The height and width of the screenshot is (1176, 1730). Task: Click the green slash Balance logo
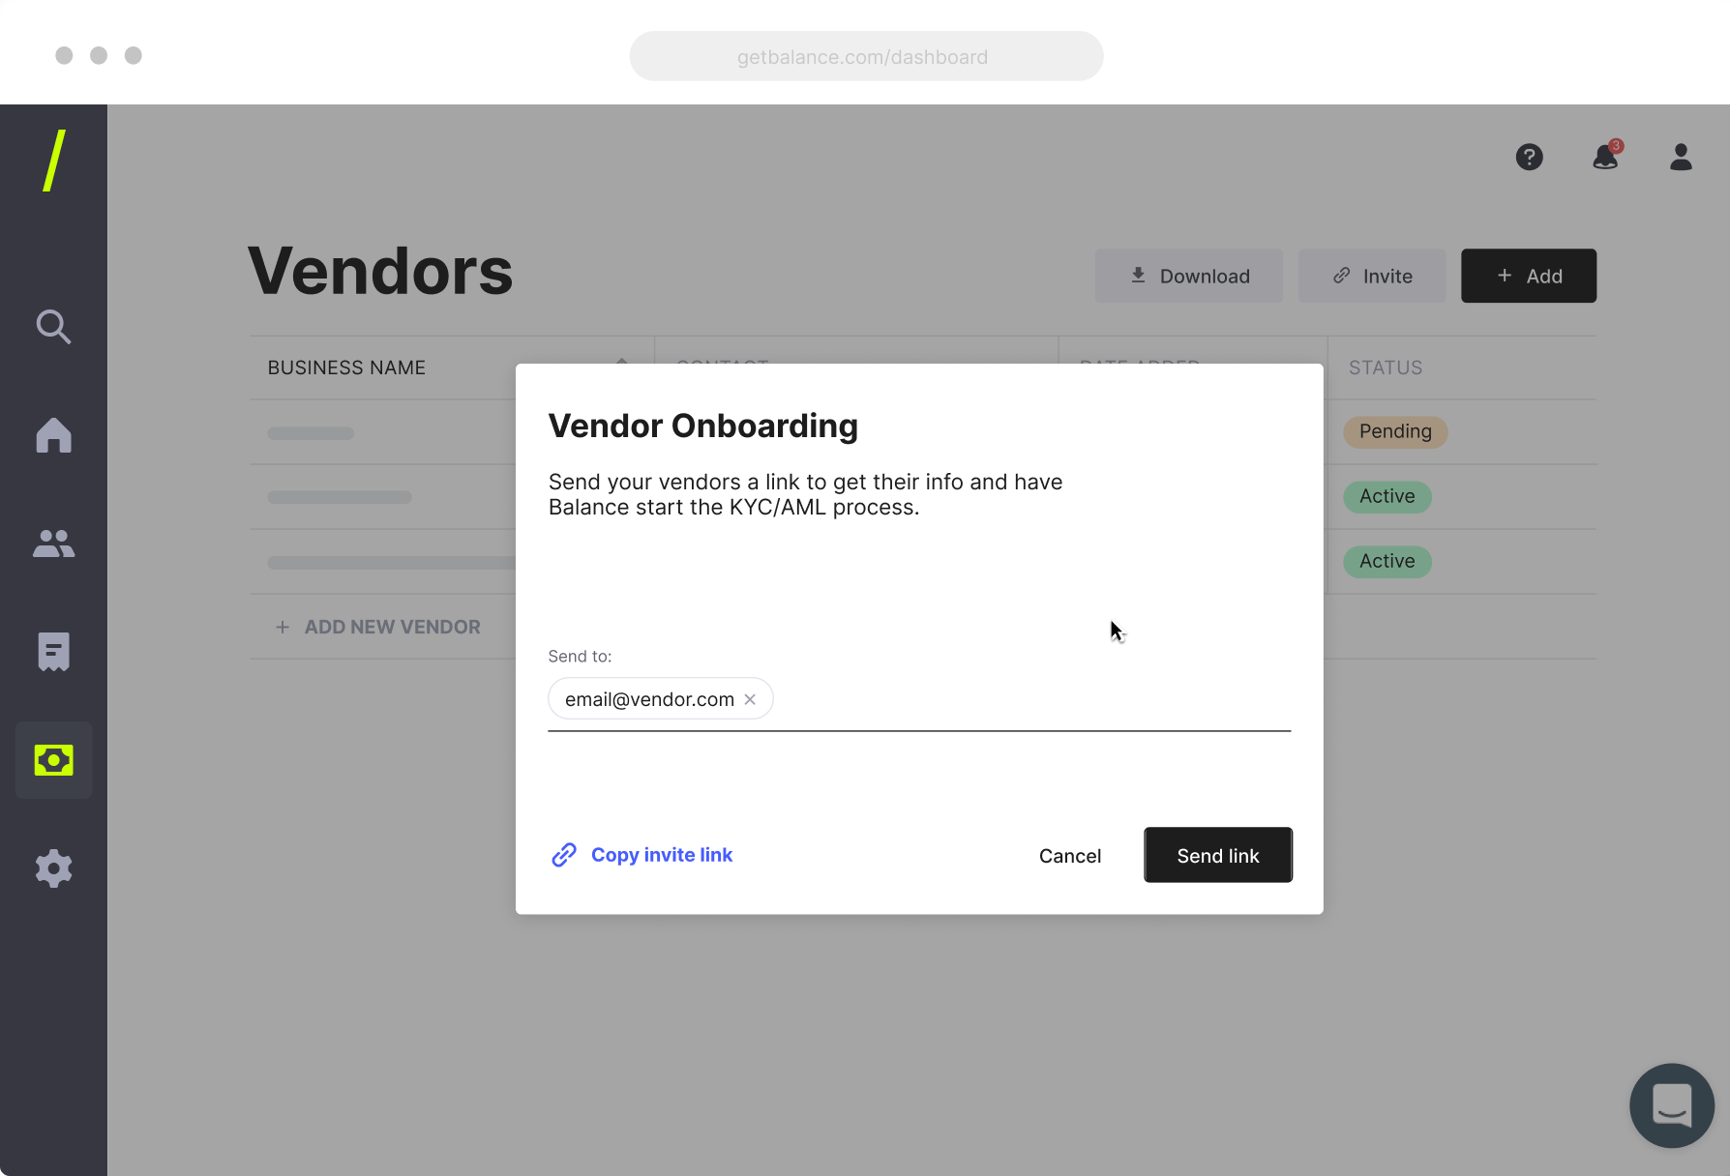click(54, 161)
